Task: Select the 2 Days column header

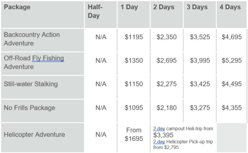Action: pos(164,7)
